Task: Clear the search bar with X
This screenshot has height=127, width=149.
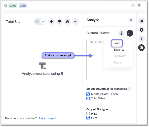Action: (x=139, y=5)
